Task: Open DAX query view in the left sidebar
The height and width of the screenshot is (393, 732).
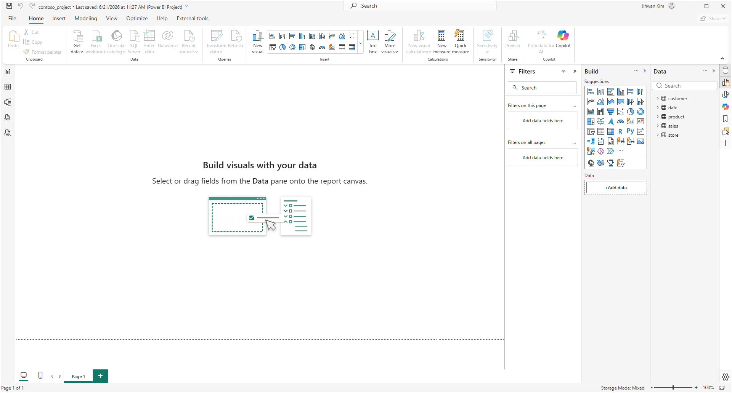Action: (8, 117)
